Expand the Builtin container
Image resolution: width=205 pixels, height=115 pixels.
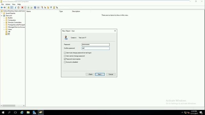4,18
